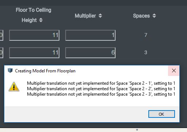
Task: Sort by the Spaces column arrows
Action: [154, 16]
